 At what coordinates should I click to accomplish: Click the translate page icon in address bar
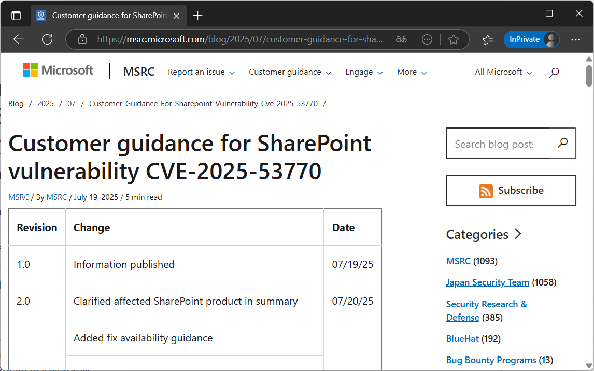coord(401,39)
